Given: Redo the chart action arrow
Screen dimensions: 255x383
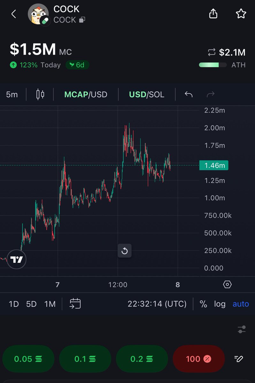Looking at the screenshot, I should 211,94.
